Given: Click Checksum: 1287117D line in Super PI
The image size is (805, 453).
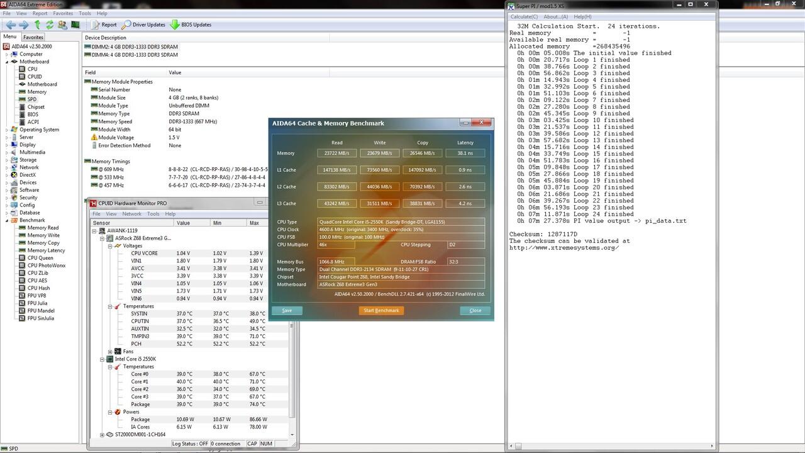Looking at the screenshot, I should 543,234.
